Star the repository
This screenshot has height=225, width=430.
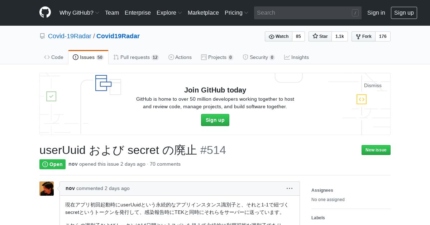pyautogui.click(x=320, y=36)
